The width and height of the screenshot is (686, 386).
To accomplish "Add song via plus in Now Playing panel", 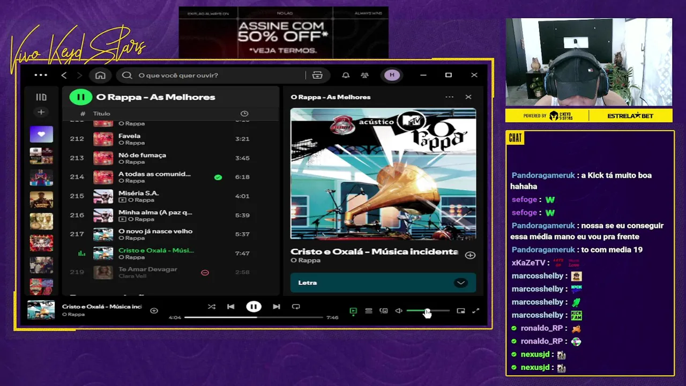I will (470, 255).
